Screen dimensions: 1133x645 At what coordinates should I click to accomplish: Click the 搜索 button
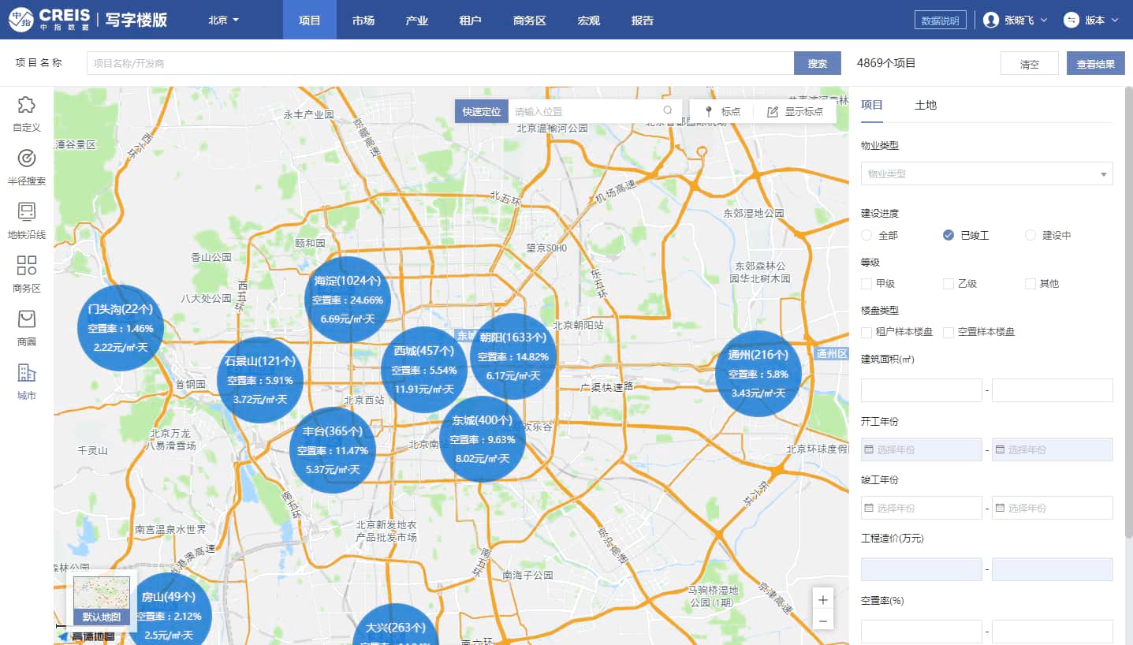818,63
